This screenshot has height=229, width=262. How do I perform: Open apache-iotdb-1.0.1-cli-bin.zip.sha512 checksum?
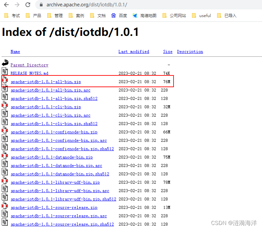tap(54, 124)
